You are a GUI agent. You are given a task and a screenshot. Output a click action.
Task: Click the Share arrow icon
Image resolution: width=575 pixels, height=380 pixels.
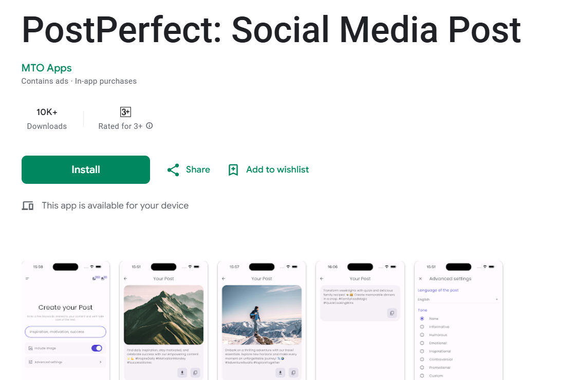[173, 170]
